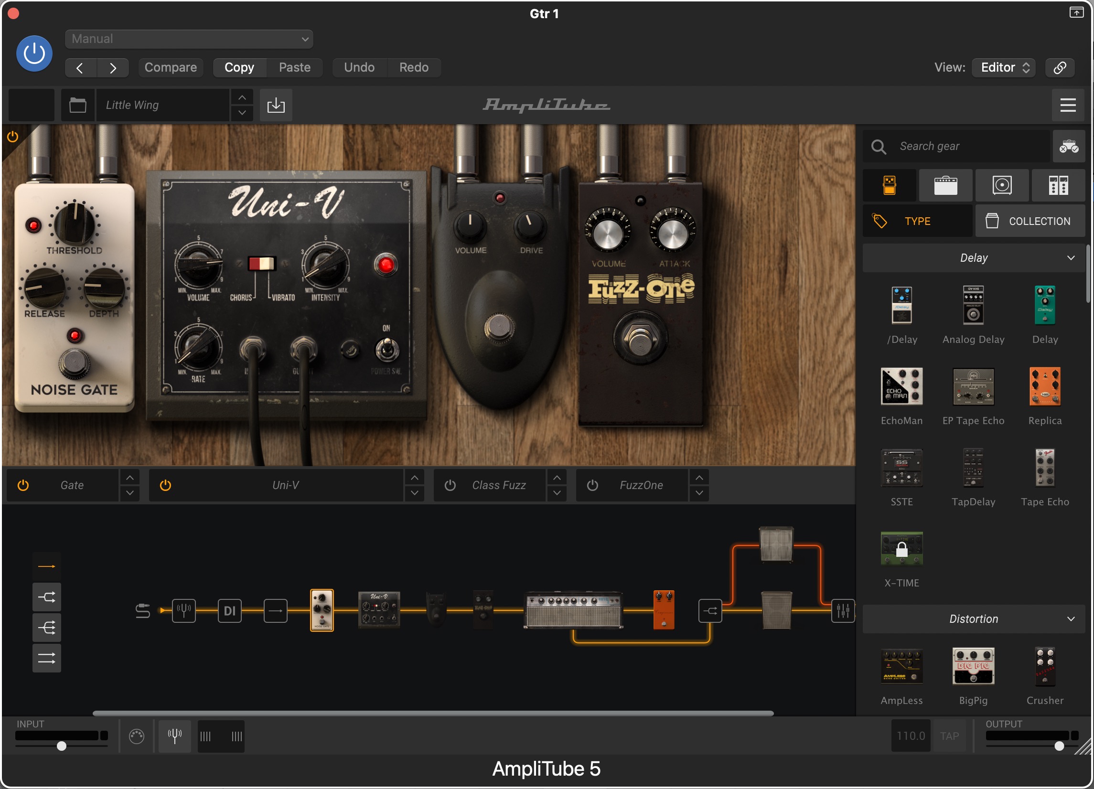Select the single serial chain routing icon

coord(47,566)
